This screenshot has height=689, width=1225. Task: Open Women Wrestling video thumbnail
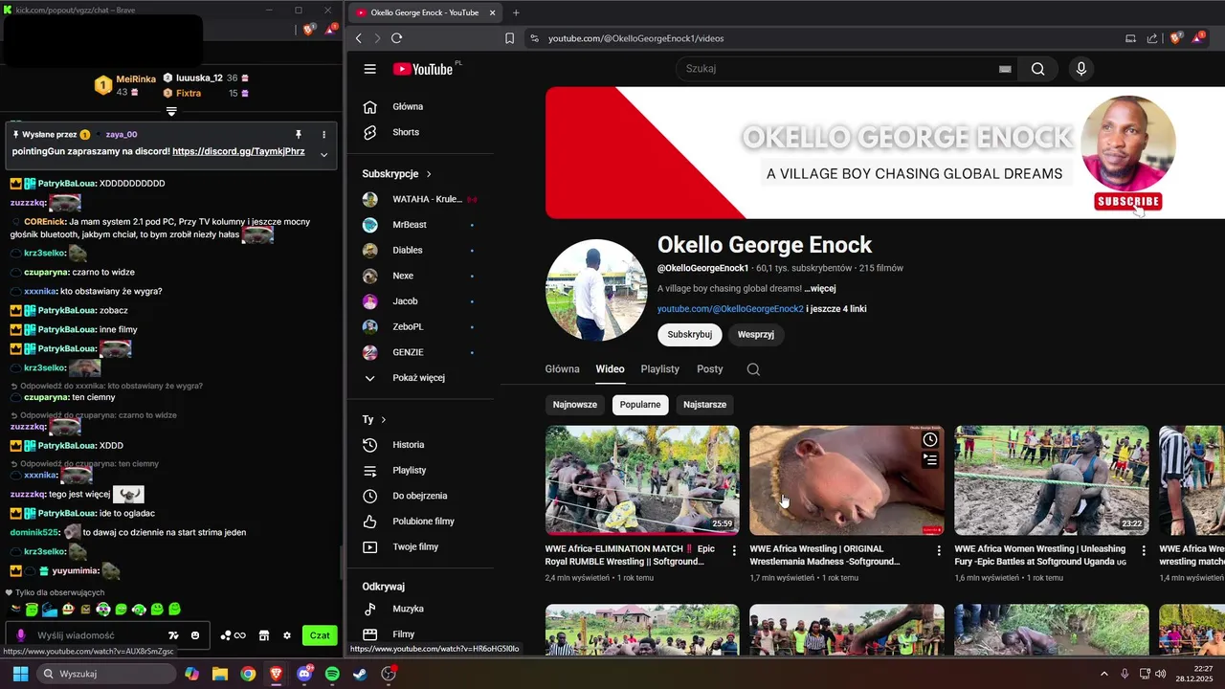click(1052, 480)
